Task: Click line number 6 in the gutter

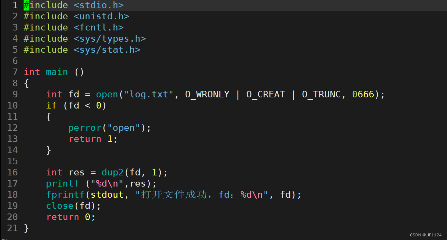Action: coord(15,61)
